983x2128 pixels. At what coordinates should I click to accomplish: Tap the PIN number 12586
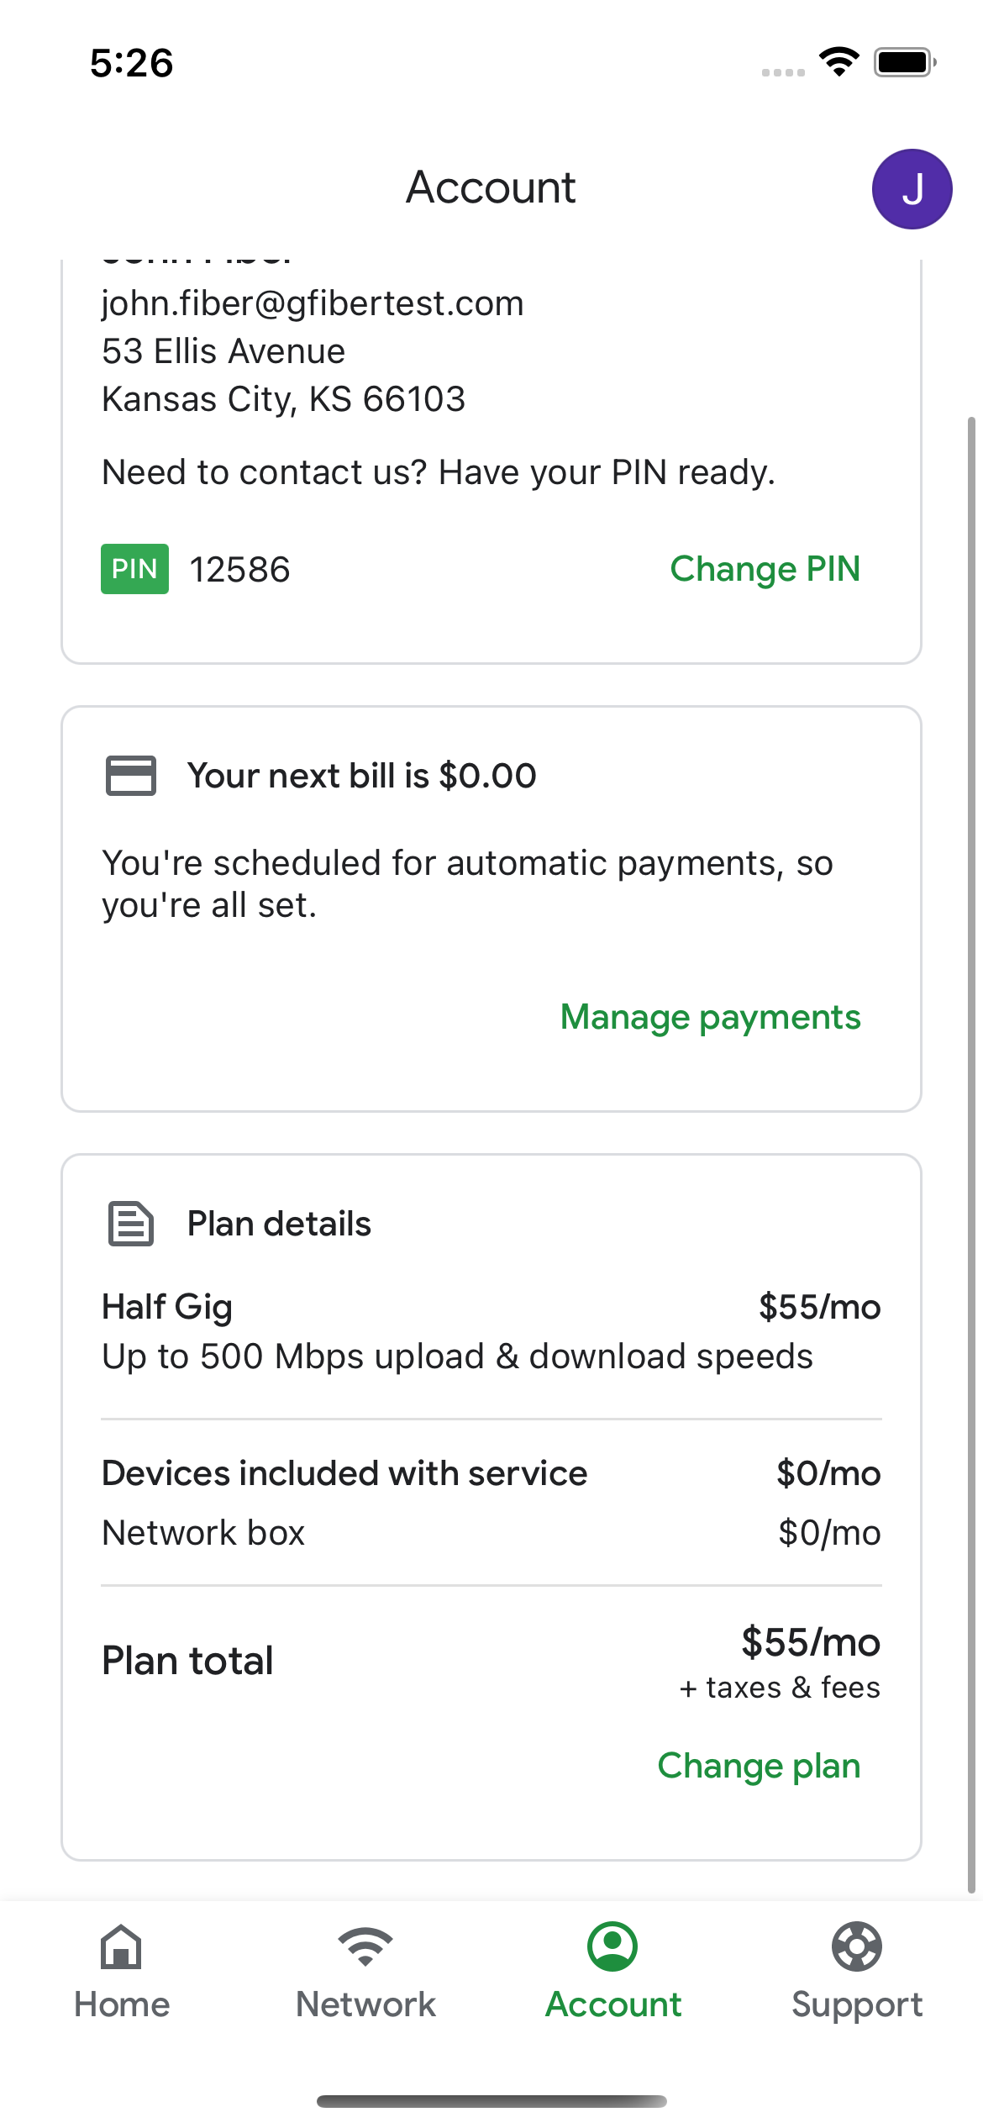(x=240, y=570)
